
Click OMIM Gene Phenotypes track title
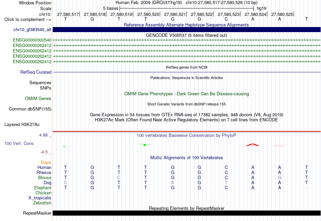(187, 94)
